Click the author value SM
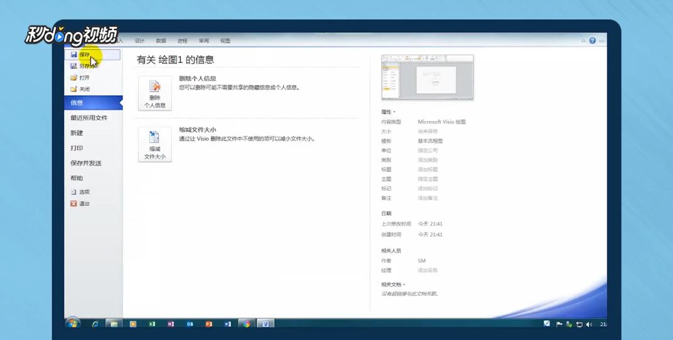This screenshot has height=340, width=673. 422,261
